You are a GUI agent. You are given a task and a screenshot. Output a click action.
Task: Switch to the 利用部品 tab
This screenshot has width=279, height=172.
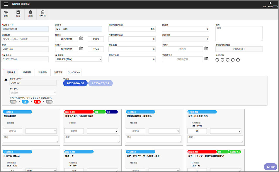42,72
